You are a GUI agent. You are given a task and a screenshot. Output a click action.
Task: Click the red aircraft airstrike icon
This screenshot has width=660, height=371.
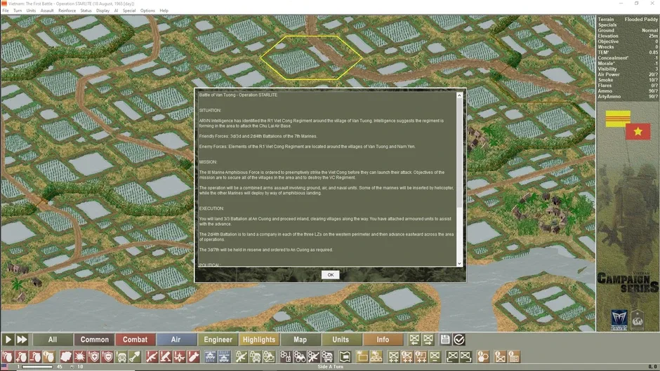click(179, 357)
